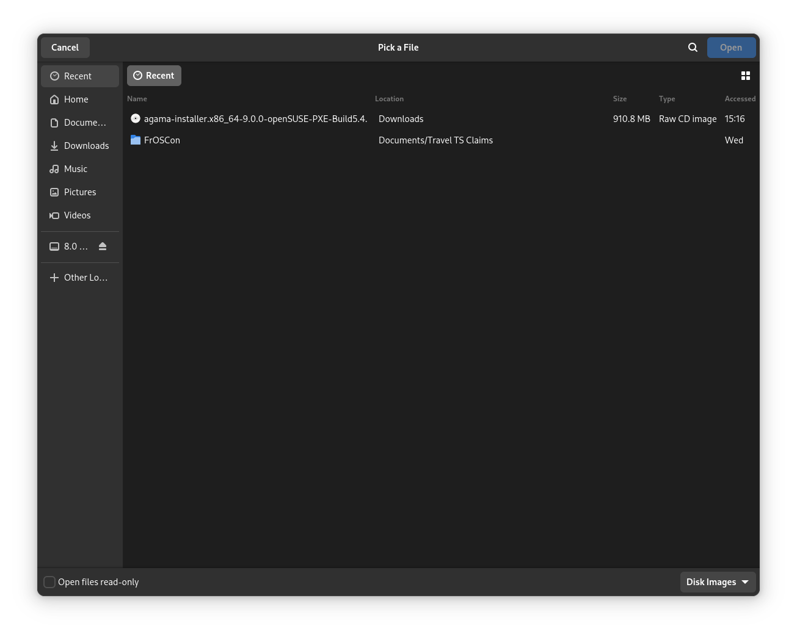This screenshot has height=637, width=797.
Task: Eject the 8.0 volume
Action: tap(103, 247)
